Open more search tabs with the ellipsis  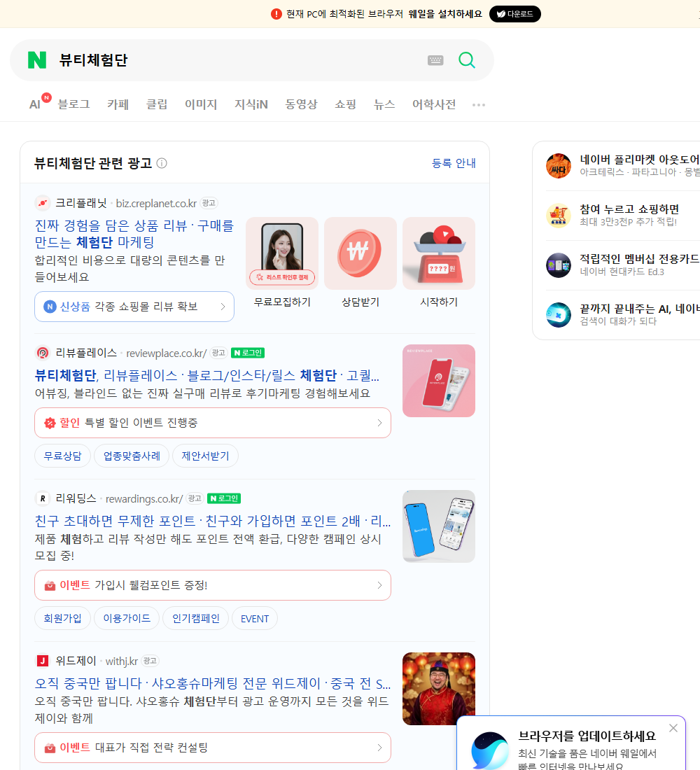click(479, 104)
